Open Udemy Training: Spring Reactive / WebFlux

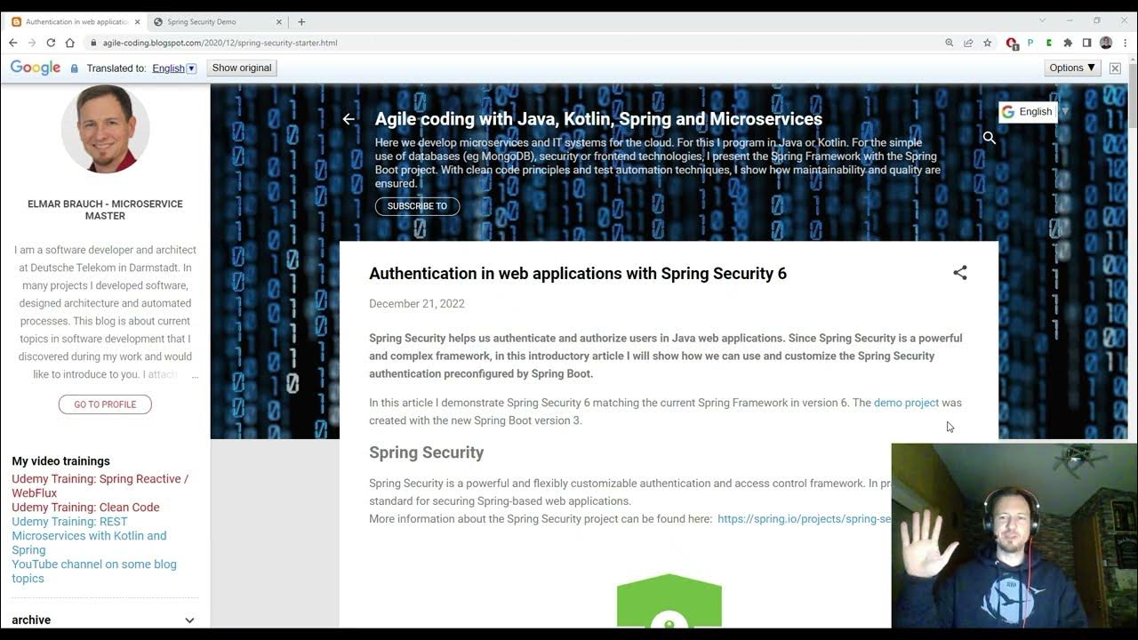coord(100,486)
